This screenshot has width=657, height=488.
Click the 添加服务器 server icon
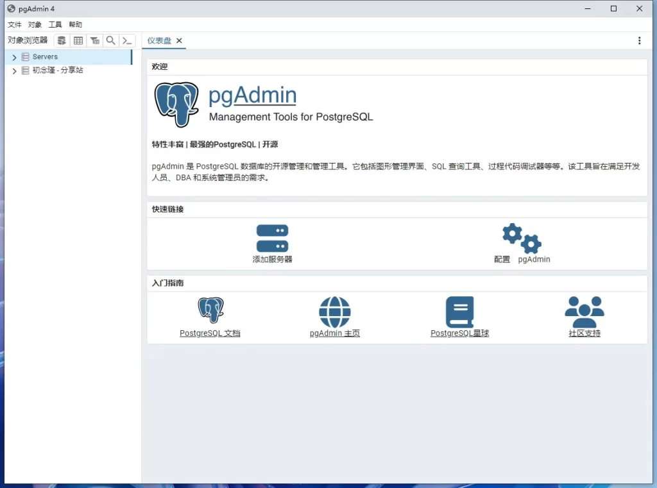(272, 239)
